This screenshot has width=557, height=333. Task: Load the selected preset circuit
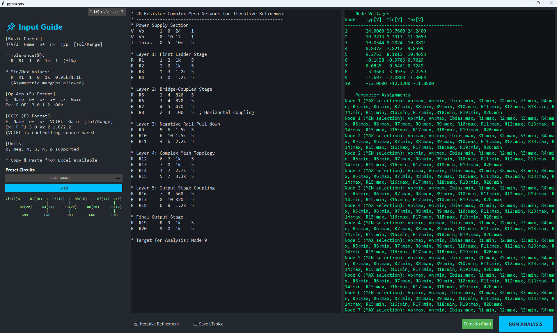63,188
